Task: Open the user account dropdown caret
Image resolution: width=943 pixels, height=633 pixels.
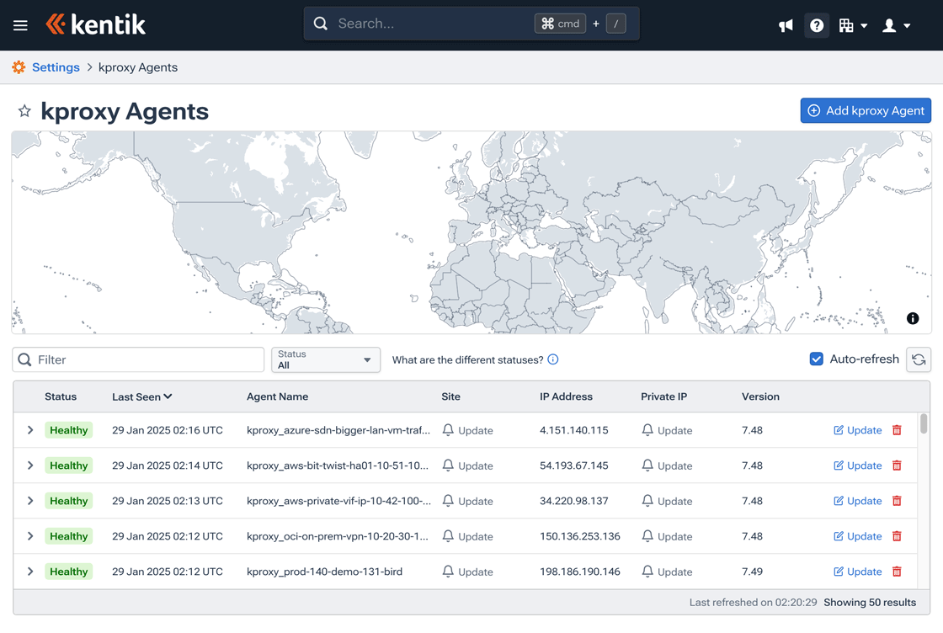Action: 908,25
